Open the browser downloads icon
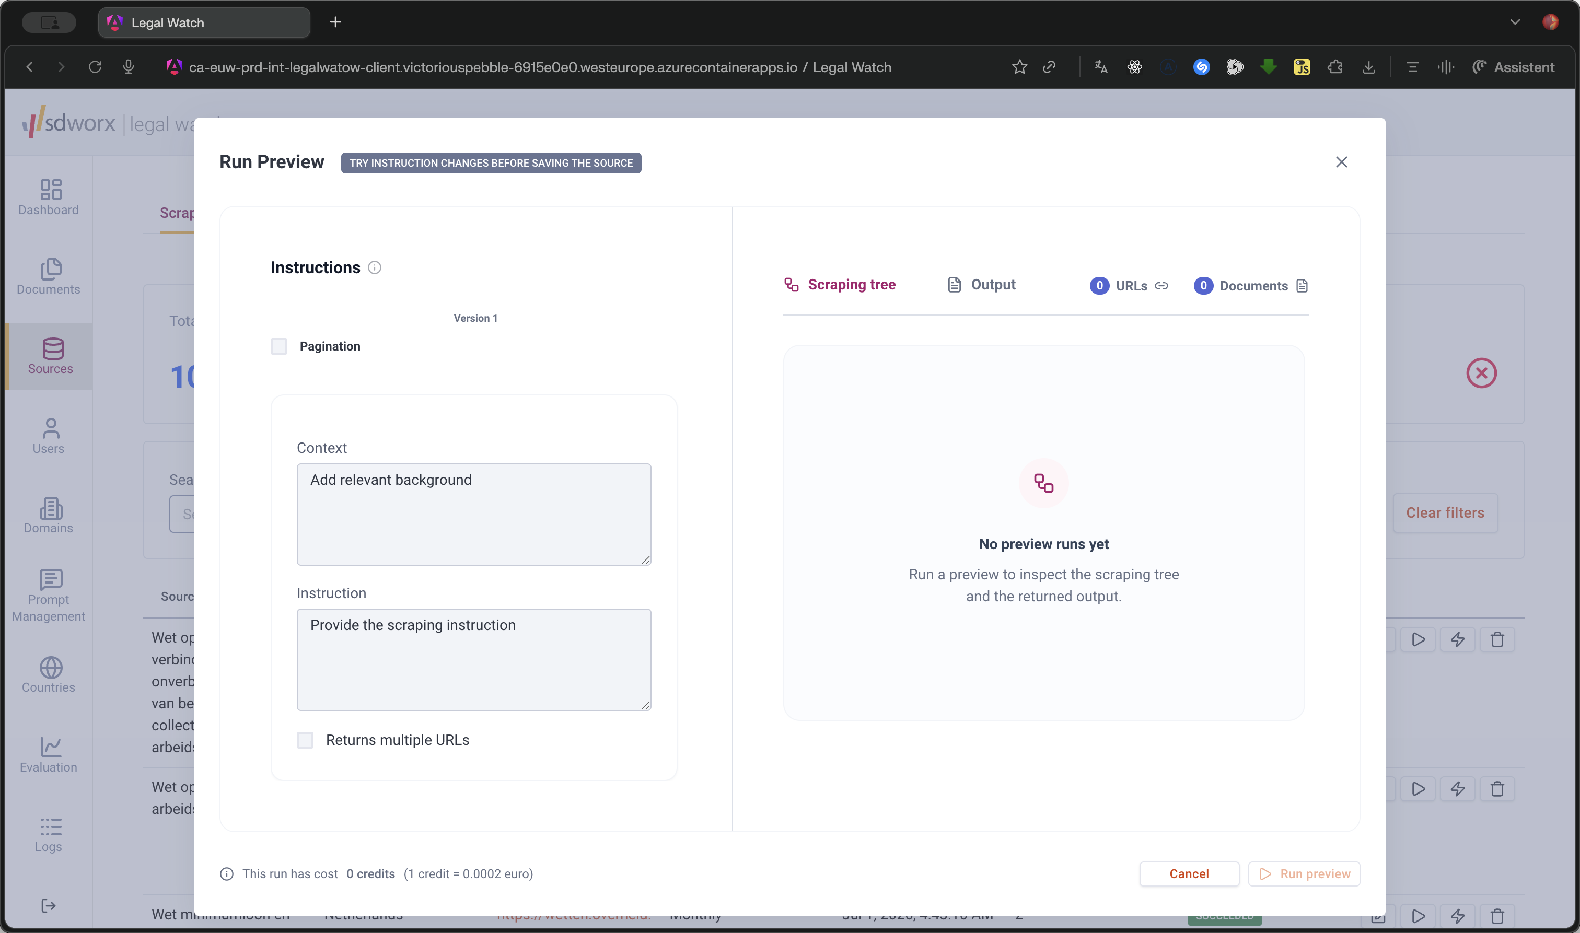Image resolution: width=1580 pixels, height=933 pixels. 1368,67
